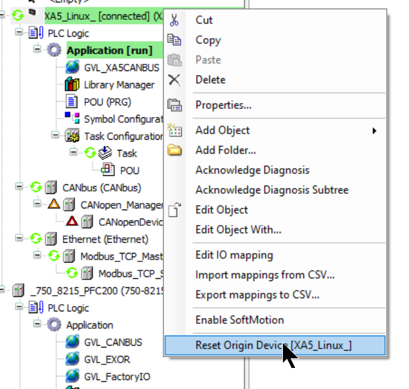The image size is (409, 389).
Task: Click the green status icon of CANbus
Action: click(36, 187)
